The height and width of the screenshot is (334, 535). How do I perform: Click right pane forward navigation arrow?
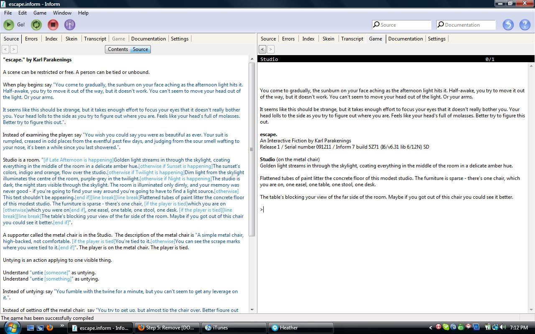tap(270, 49)
